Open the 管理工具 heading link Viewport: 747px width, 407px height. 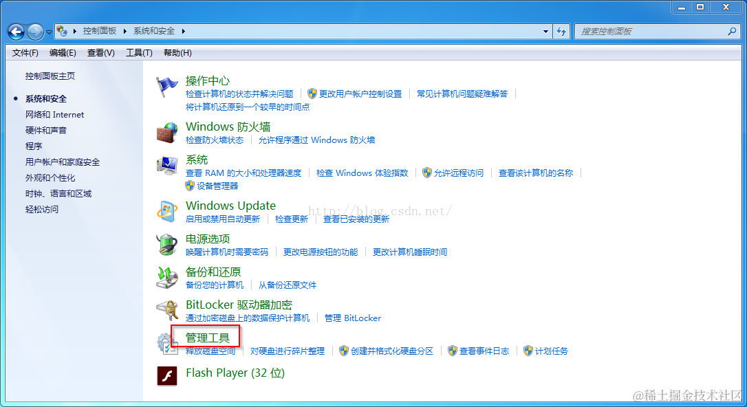pyautogui.click(x=208, y=338)
